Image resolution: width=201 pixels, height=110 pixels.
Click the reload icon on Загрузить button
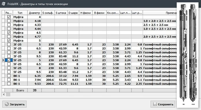7,104
